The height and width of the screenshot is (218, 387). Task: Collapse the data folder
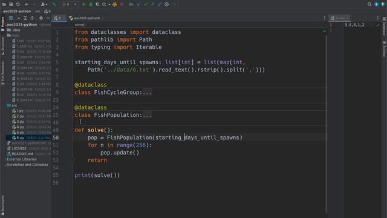coord(13,35)
